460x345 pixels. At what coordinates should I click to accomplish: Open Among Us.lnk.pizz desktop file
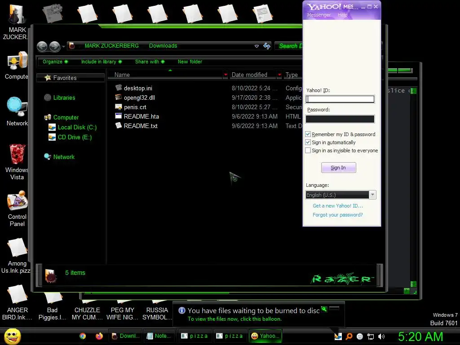[16, 255]
